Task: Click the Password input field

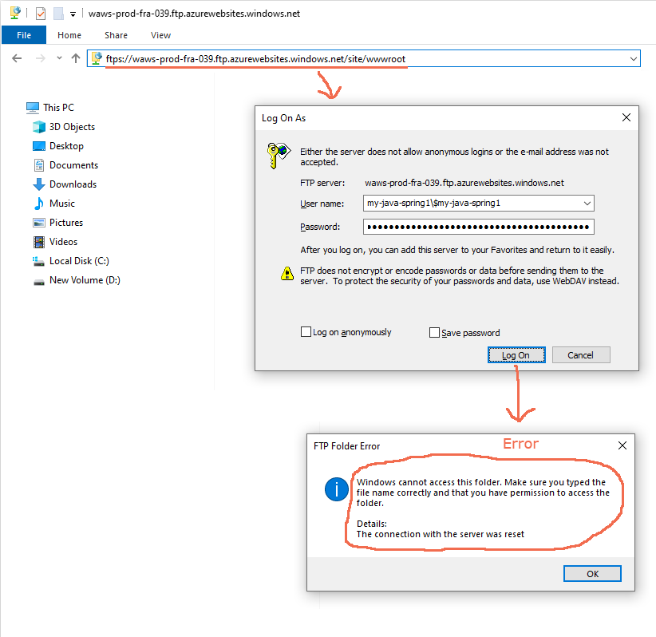Action: click(478, 227)
